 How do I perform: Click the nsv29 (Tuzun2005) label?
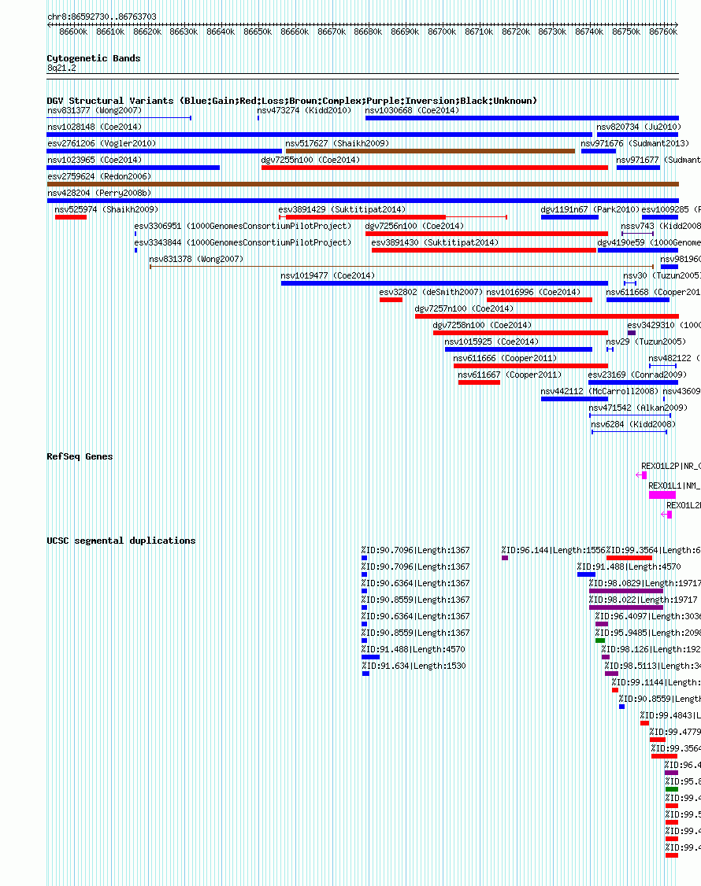click(646, 341)
